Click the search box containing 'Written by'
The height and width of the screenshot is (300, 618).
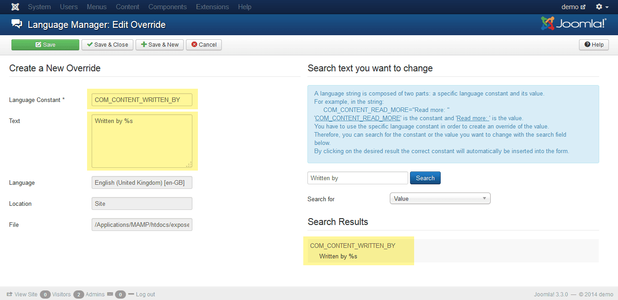(358, 178)
